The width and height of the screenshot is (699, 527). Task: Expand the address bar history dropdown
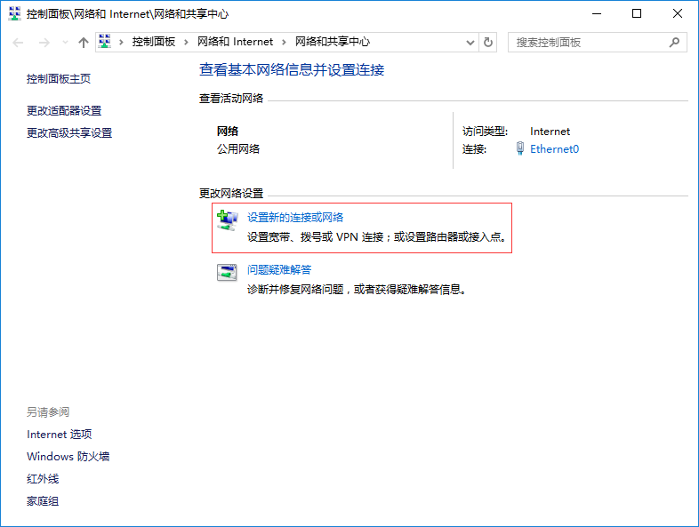[470, 42]
